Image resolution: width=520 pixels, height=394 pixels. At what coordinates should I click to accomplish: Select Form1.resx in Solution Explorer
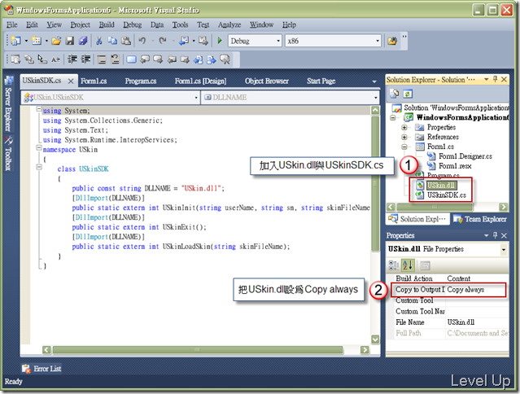[x=455, y=166]
